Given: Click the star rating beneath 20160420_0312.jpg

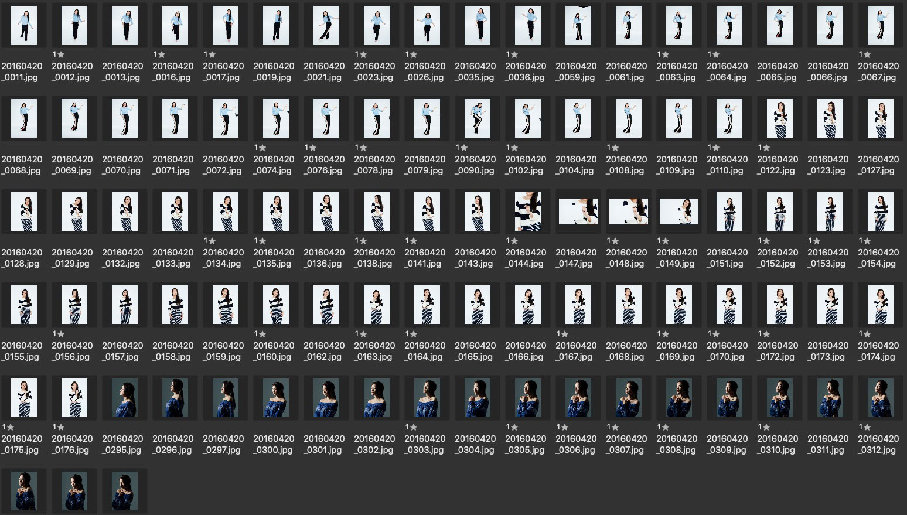Looking at the screenshot, I should point(865,427).
